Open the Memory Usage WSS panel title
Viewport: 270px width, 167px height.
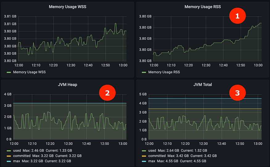click(x=68, y=7)
